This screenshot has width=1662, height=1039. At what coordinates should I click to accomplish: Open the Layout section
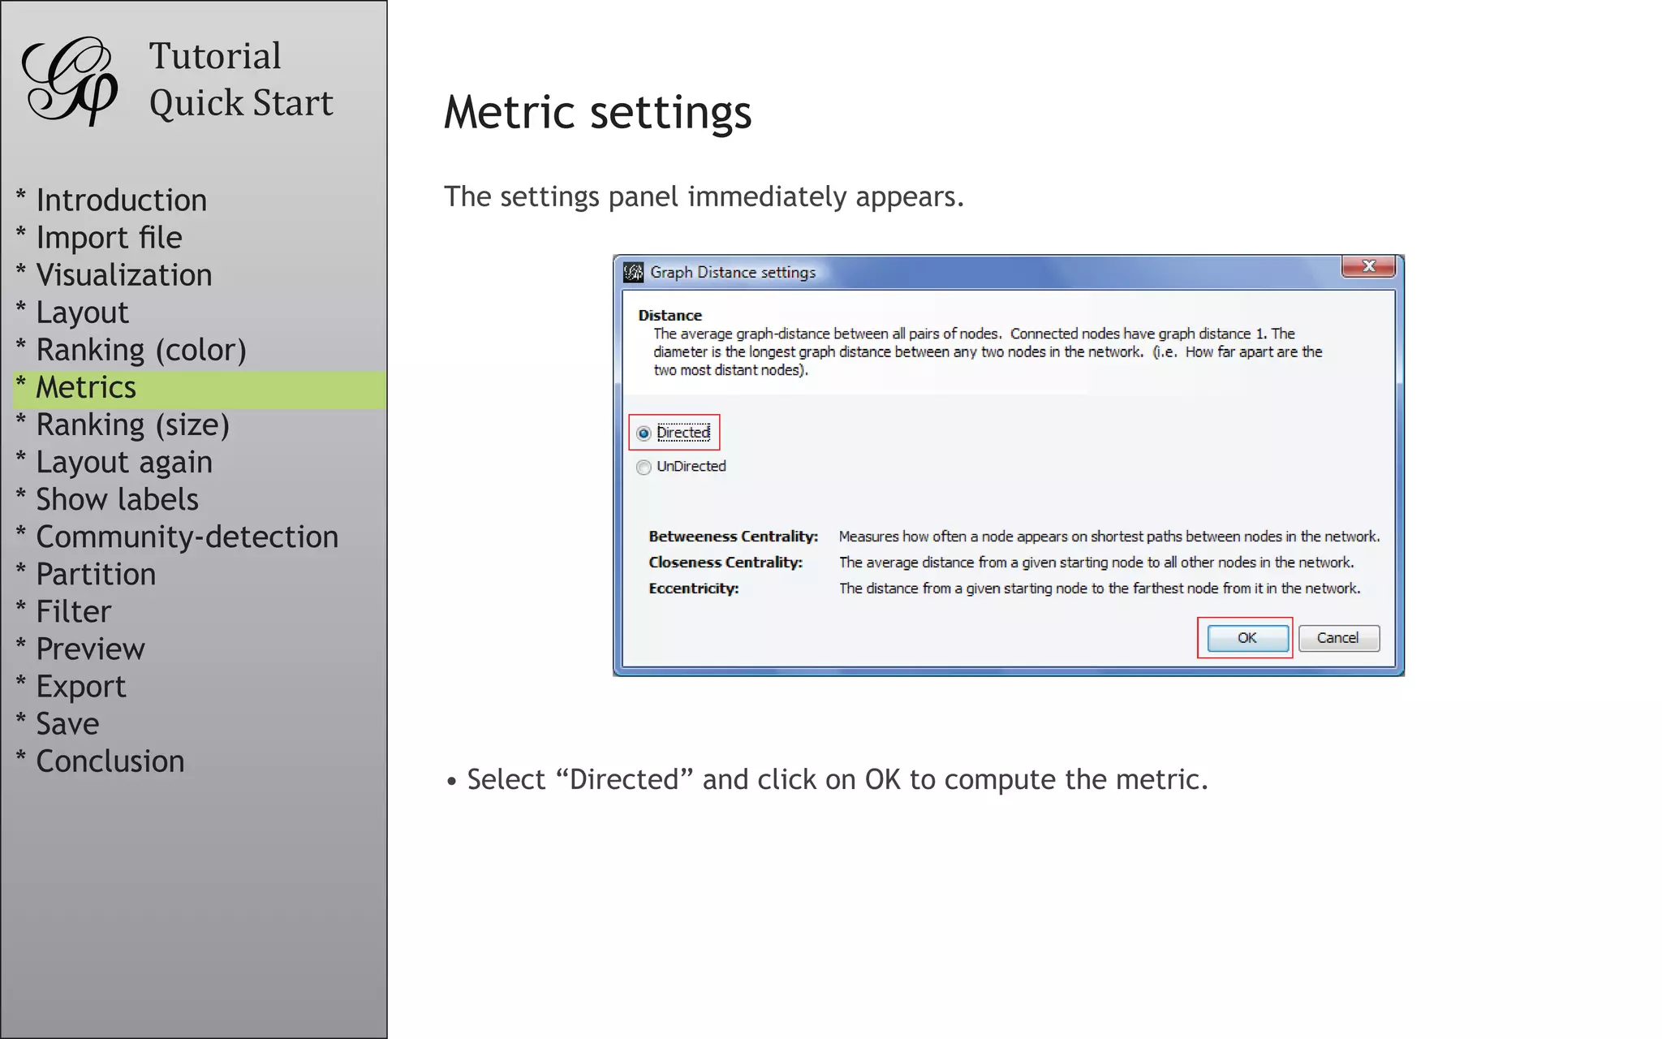[x=82, y=313]
